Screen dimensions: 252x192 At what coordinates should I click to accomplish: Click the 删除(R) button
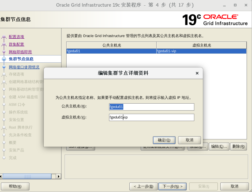point(238,146)
